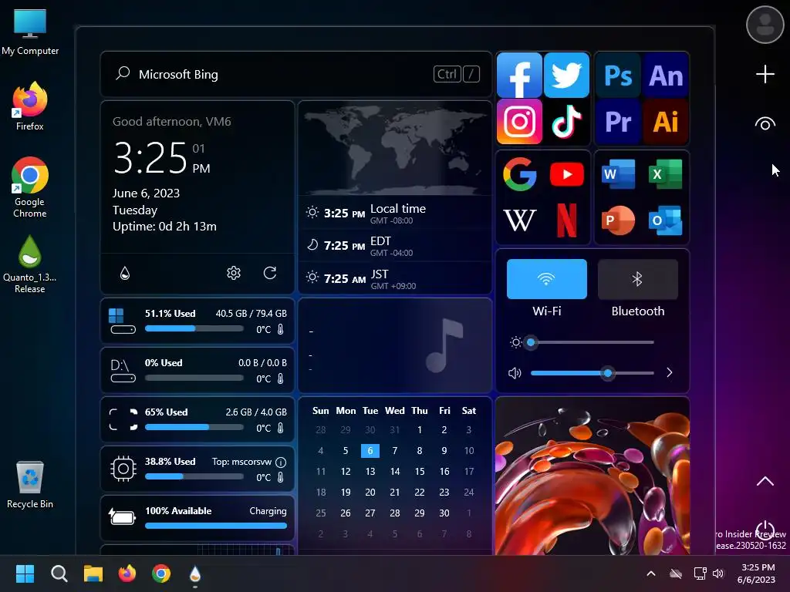
Task: Click the 65% Used memory row
Action: [197, 419]
